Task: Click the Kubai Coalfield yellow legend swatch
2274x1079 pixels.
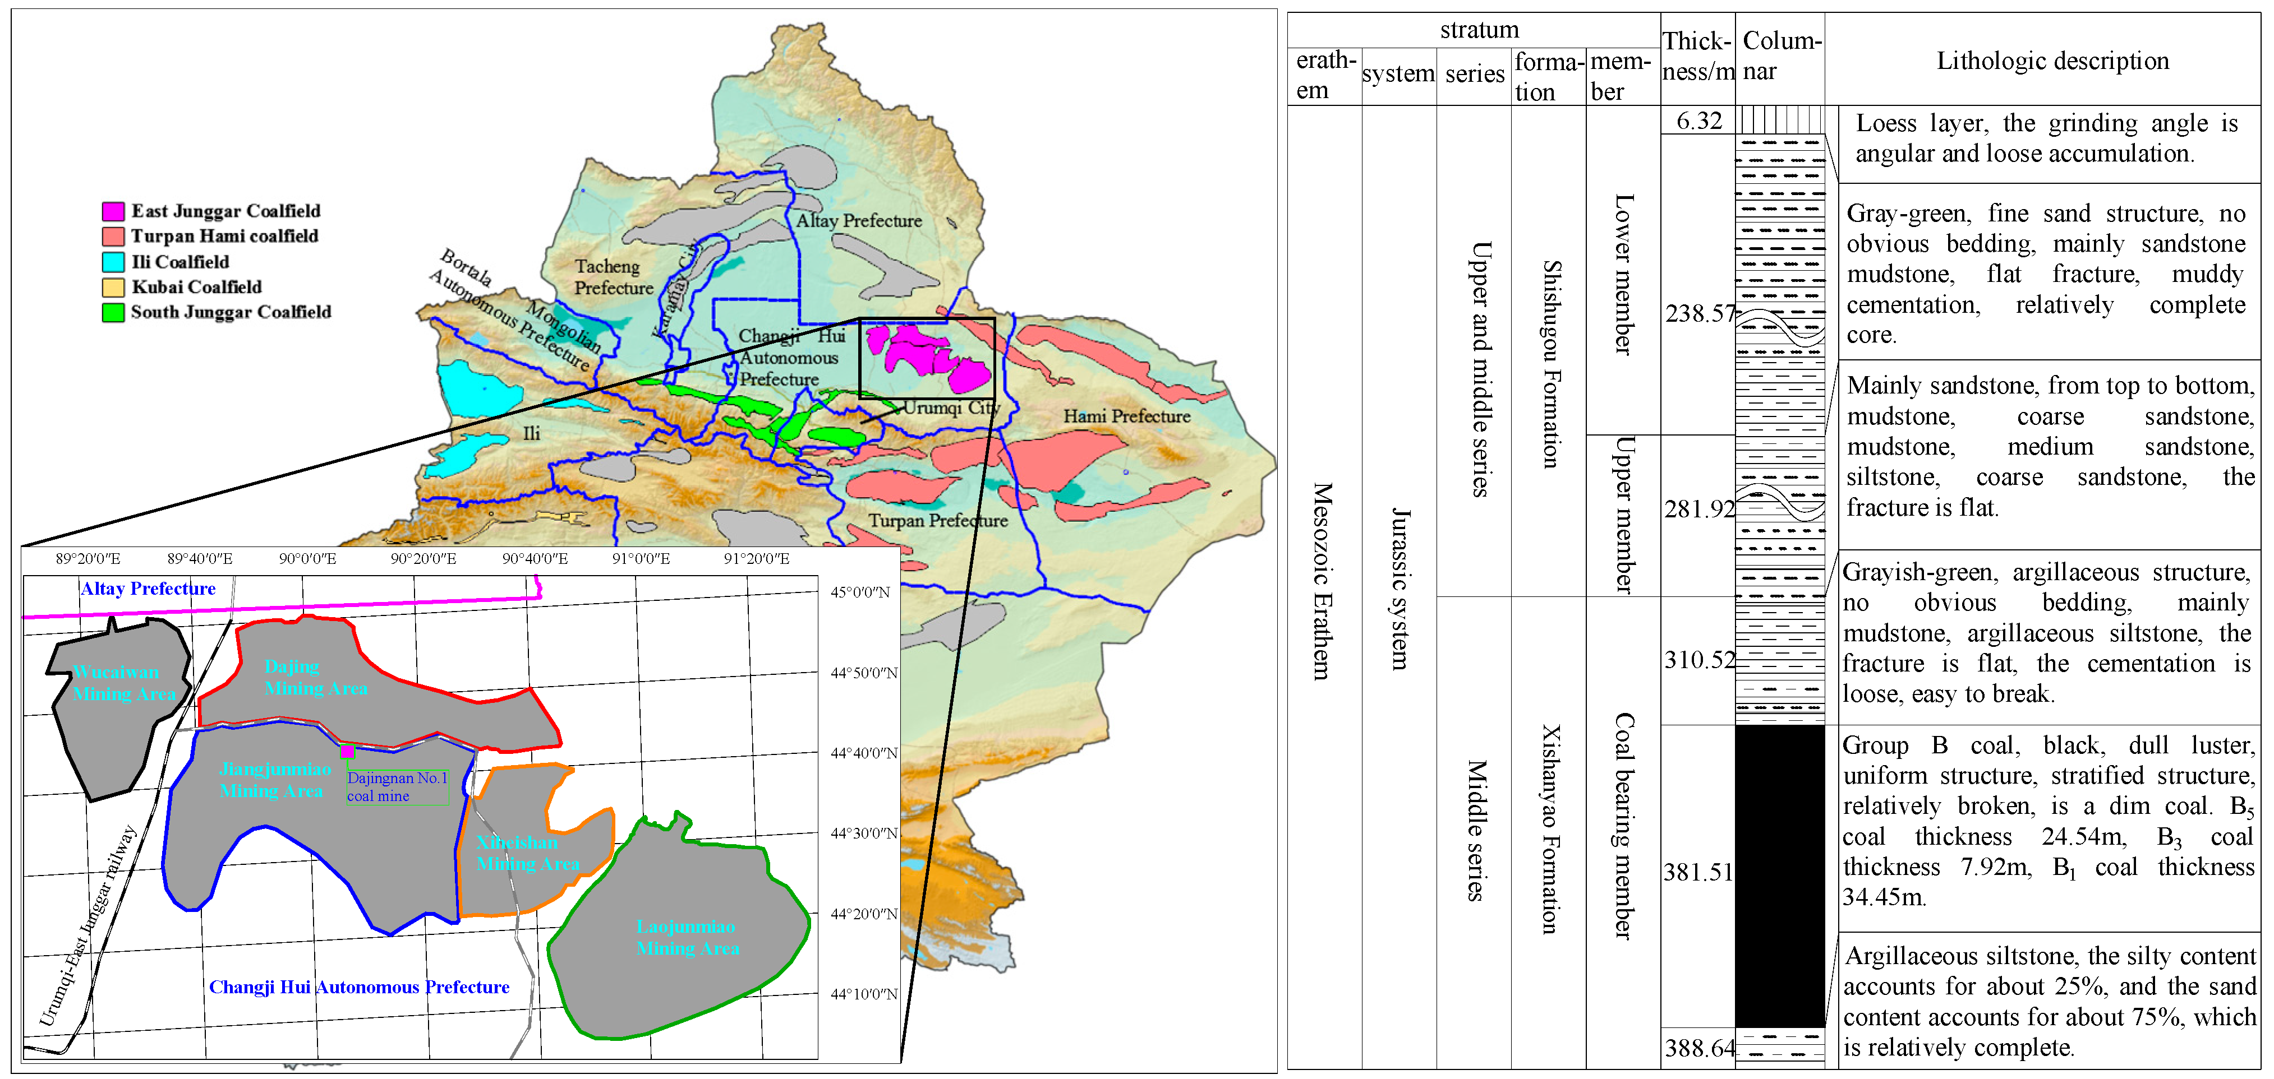Action: point(113,287)
